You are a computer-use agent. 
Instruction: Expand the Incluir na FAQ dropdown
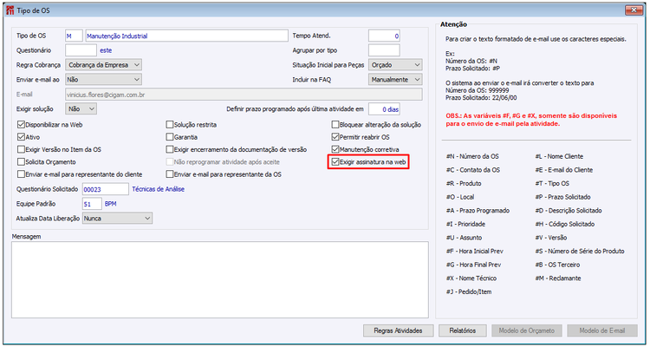(x=395, y=79)
